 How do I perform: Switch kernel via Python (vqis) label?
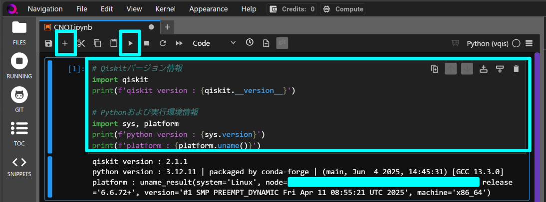pos(488,44)
